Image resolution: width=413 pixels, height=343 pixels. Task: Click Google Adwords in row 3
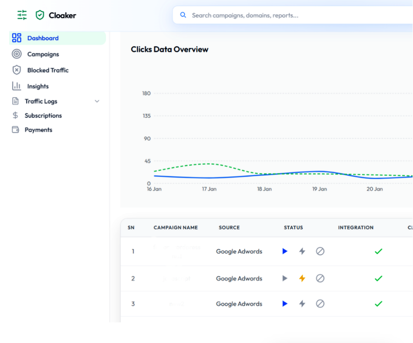point(239,304)
